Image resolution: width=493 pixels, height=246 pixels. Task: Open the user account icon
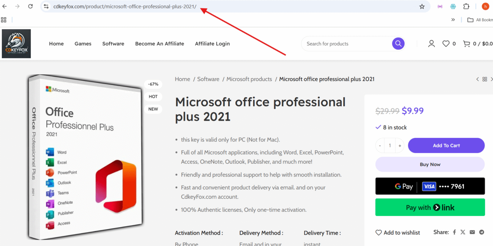click(x=431, y=44)
